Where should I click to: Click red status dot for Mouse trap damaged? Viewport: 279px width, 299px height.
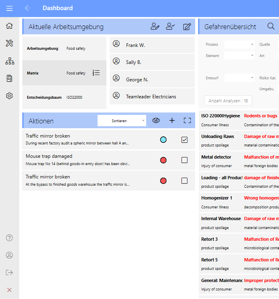[x=163, y=160]
